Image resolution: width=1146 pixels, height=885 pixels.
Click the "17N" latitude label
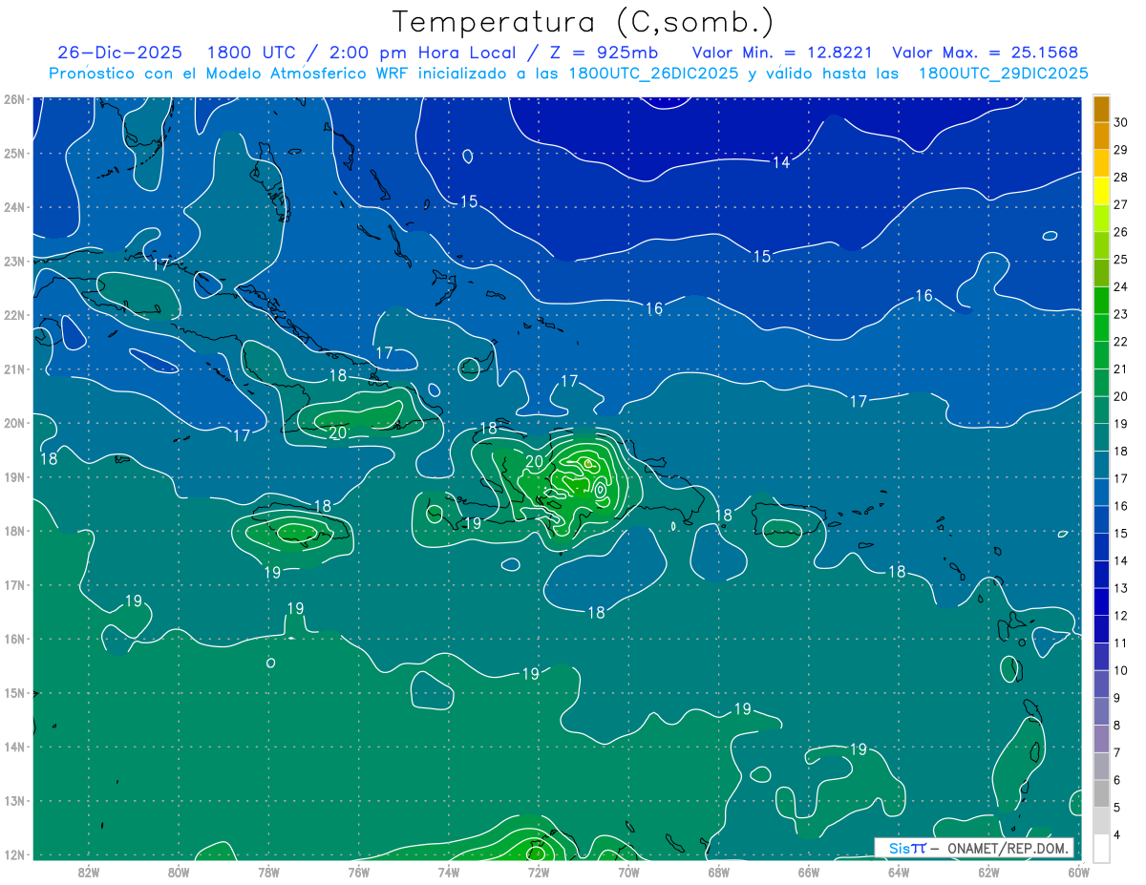pos(14,584)
